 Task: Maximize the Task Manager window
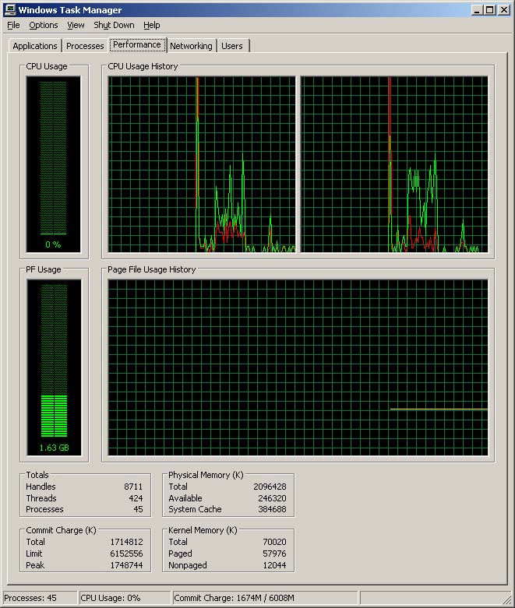pos(489,9)
